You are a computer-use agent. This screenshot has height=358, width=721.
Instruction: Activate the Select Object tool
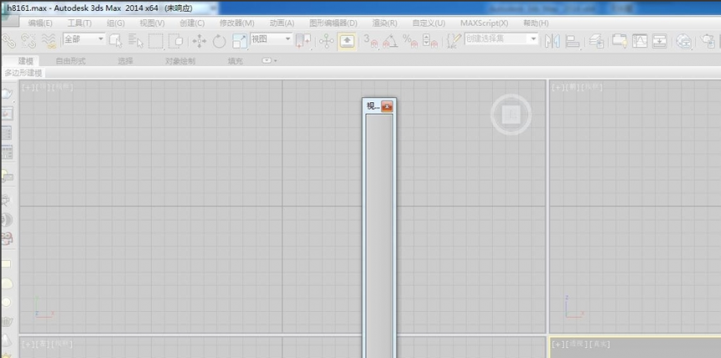coord(116,41)
